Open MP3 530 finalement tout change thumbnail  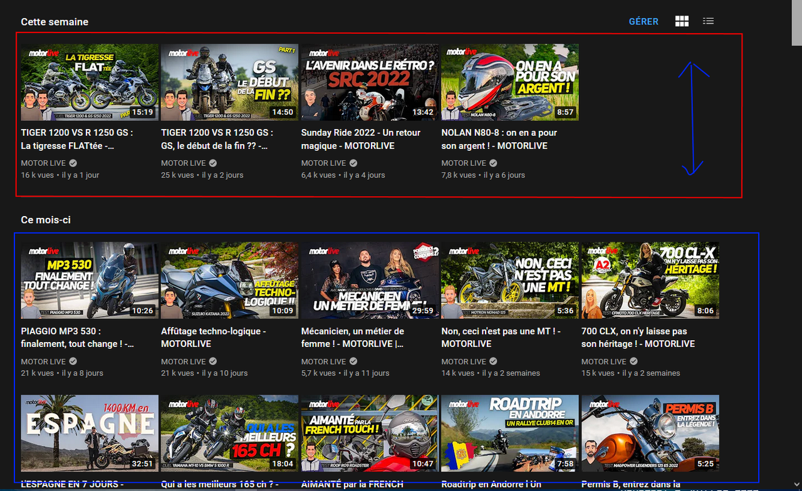(90, 280)
